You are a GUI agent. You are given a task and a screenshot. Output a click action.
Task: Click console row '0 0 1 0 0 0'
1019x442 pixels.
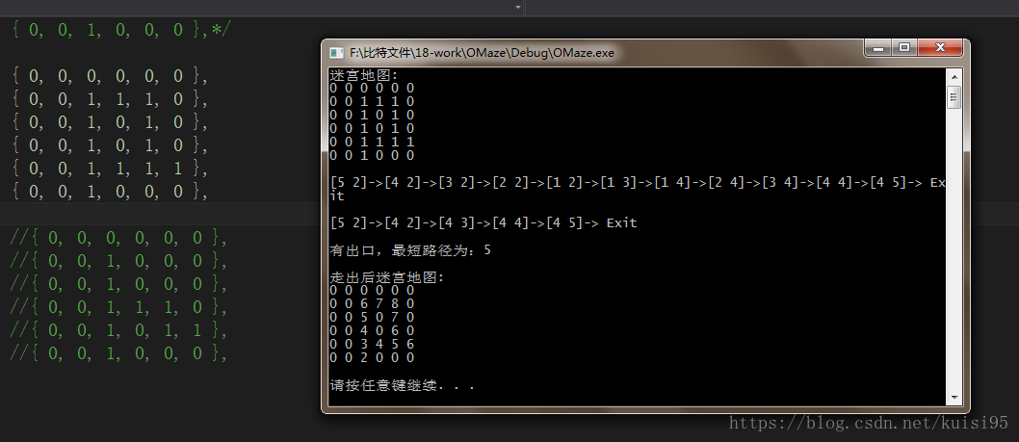[x=372, y=155]
